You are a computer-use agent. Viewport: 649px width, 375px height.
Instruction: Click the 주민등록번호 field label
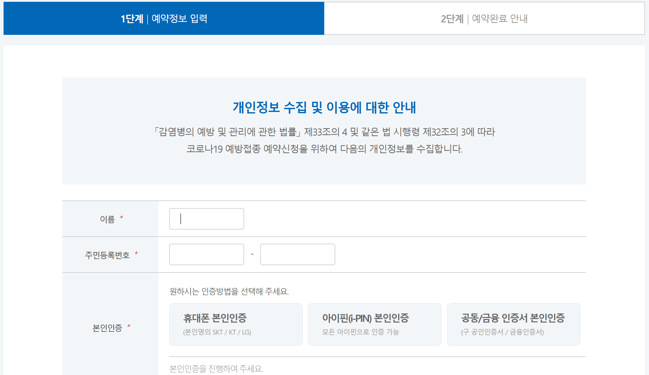click(x=107, y=255)
